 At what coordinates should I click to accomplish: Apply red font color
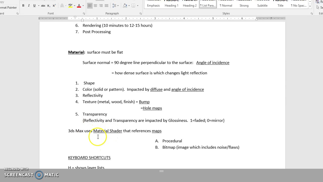79,6
